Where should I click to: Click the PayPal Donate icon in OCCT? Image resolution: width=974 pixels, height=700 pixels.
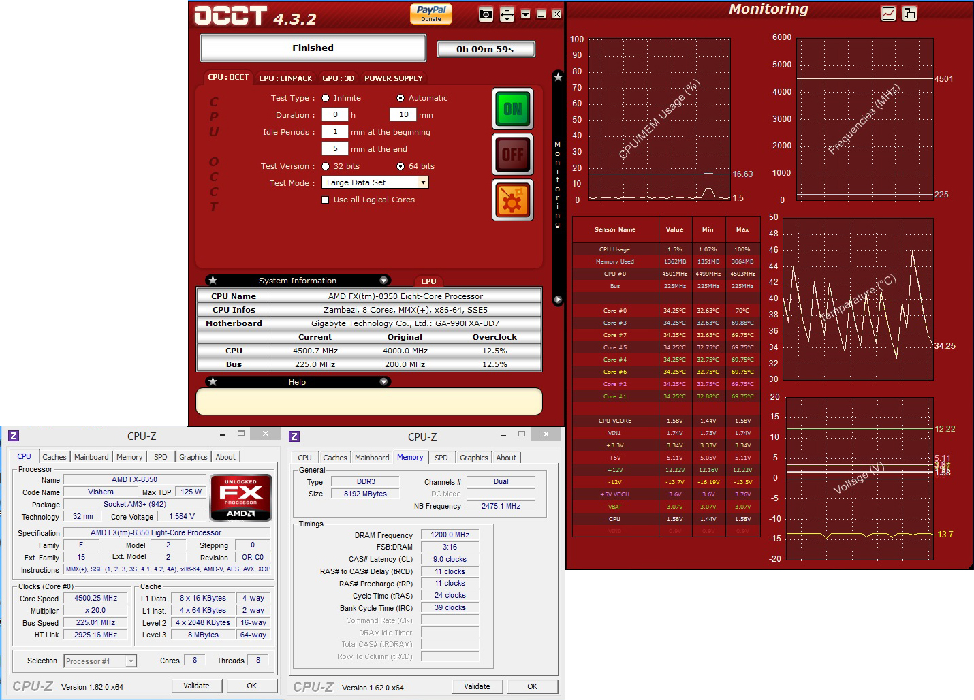[431, 14]
